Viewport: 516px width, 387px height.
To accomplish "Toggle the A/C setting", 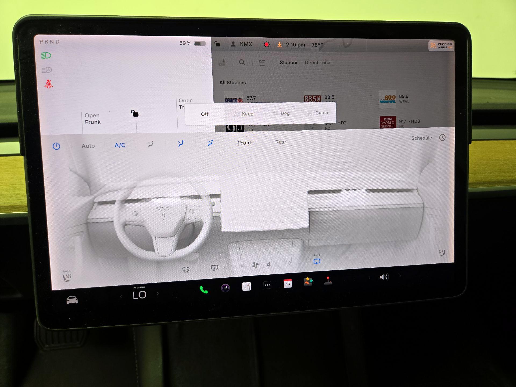I will pyautogui.click(x=120, y=145).
